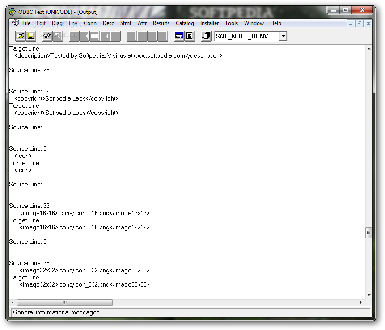This screenshot has width=385, height=330.
Task: Click the document page toolbar icon
Action: coord(190,36)
